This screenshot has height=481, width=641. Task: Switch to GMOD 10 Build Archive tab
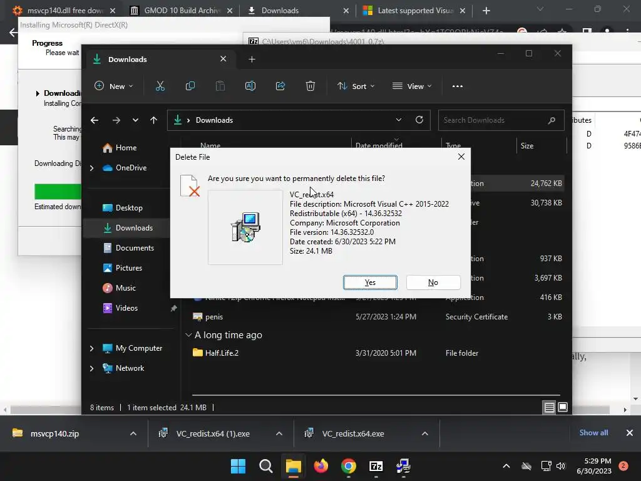pos(181,11)
